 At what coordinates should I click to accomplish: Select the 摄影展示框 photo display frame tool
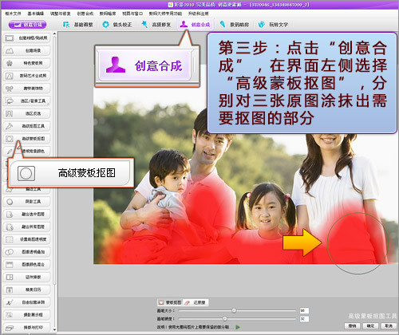[x=26, y=315]
